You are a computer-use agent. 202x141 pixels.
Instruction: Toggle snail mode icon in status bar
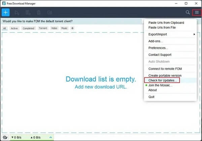(x=5, y=137)
